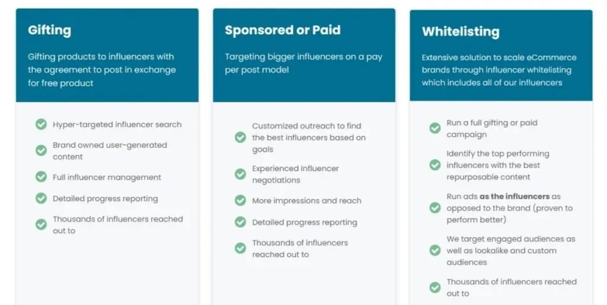
Task: Click the Gifting description about free product
Action: coord(102,70)
